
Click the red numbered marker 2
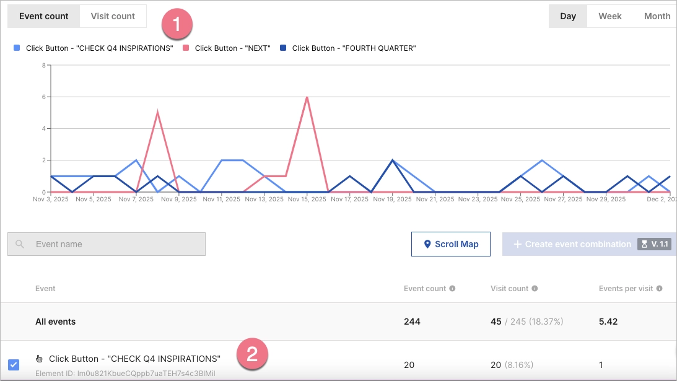pyautogui.click(x=252, y=354)
